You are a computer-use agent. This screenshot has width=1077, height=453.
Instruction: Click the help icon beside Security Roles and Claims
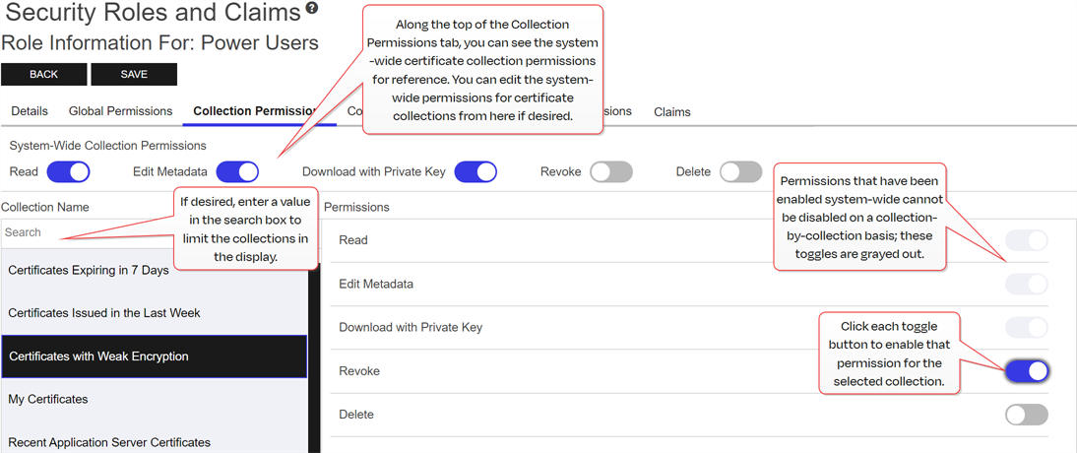312,9
